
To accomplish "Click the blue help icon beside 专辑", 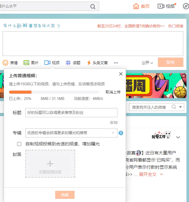I will coord(121,133).
